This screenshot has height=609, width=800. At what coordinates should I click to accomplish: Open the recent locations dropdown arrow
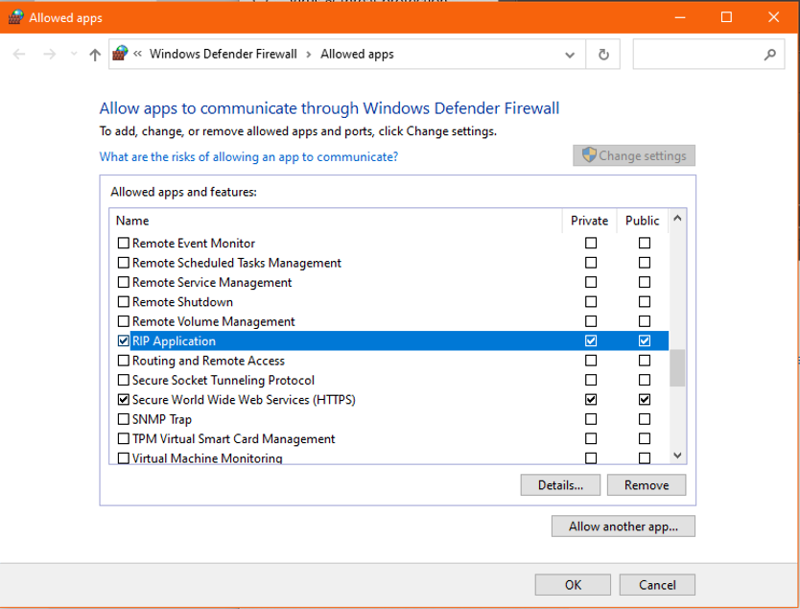coord(74,54)
